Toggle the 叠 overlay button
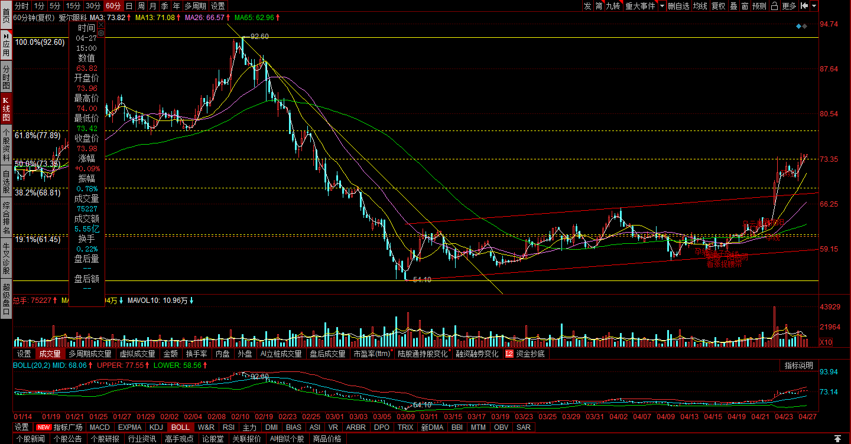This screenshot has width=851, height=444. click(x=733, y=6)
